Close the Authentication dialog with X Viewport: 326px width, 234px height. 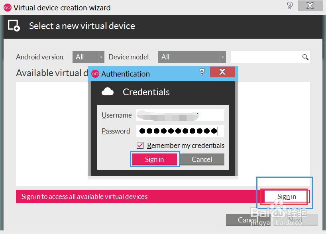[222, 72]
